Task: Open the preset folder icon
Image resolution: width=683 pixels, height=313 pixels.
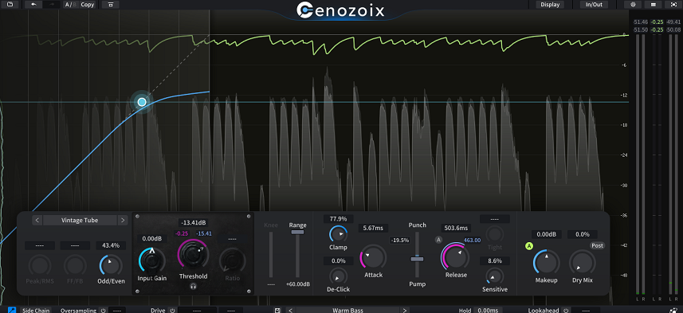Action: click(10, 4)
